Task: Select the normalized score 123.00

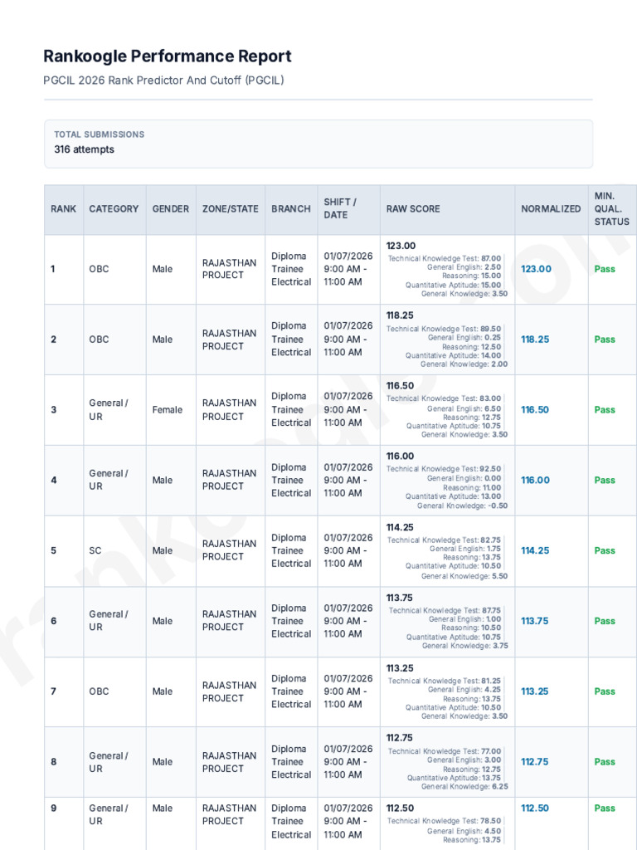Action: pos(537,269)
